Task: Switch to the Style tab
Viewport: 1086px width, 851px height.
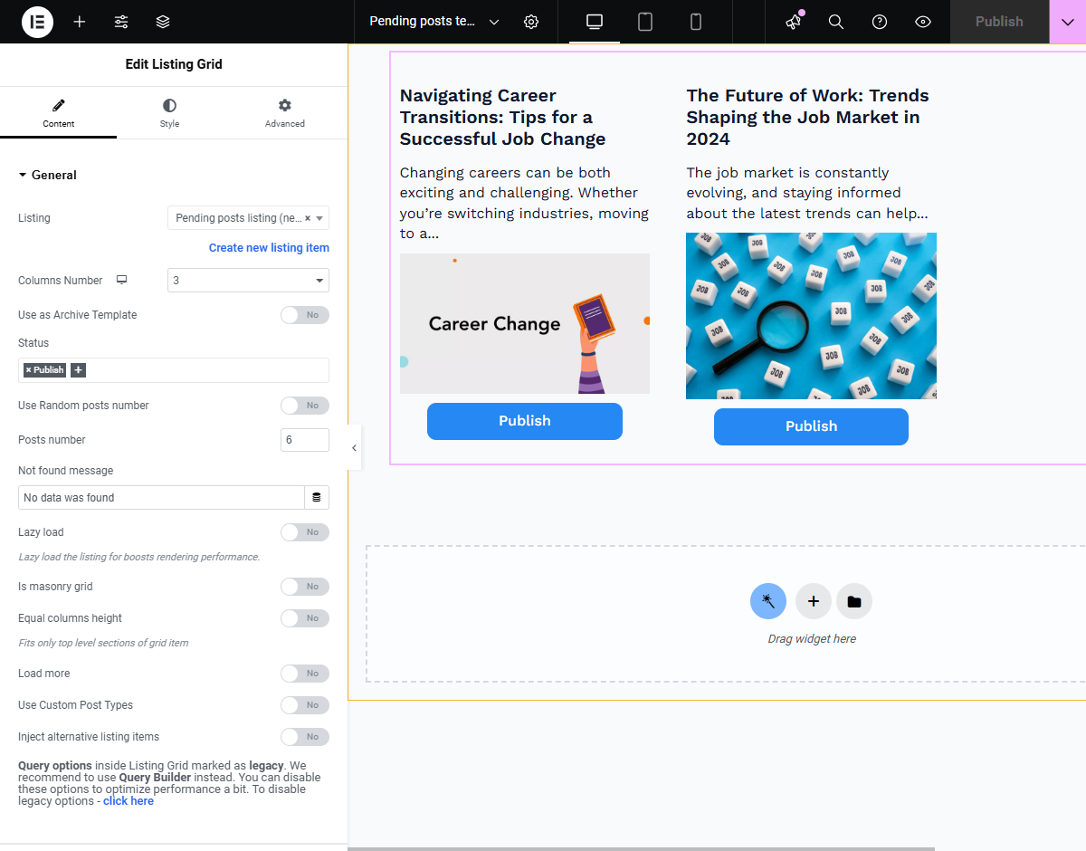Action: (169, 112)
